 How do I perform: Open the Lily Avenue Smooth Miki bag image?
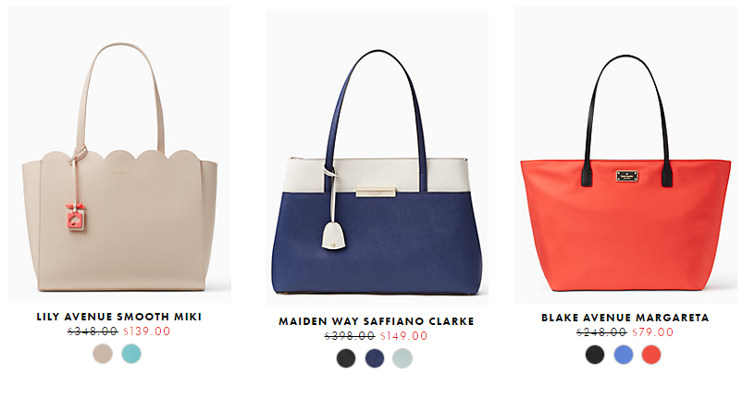point(120,155)
